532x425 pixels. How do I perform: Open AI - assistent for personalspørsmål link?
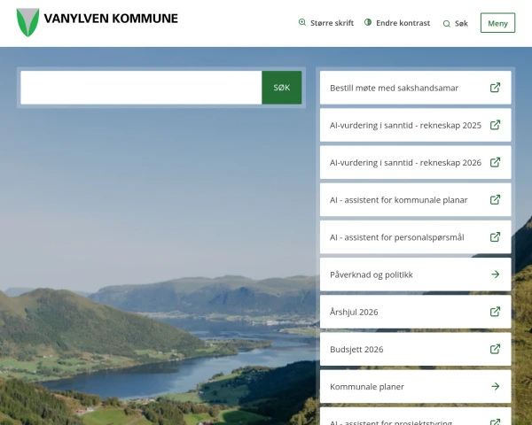point(397,237)
